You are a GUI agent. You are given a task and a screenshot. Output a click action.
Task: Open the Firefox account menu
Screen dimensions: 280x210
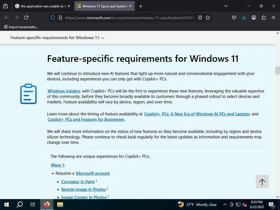[253, 17]
